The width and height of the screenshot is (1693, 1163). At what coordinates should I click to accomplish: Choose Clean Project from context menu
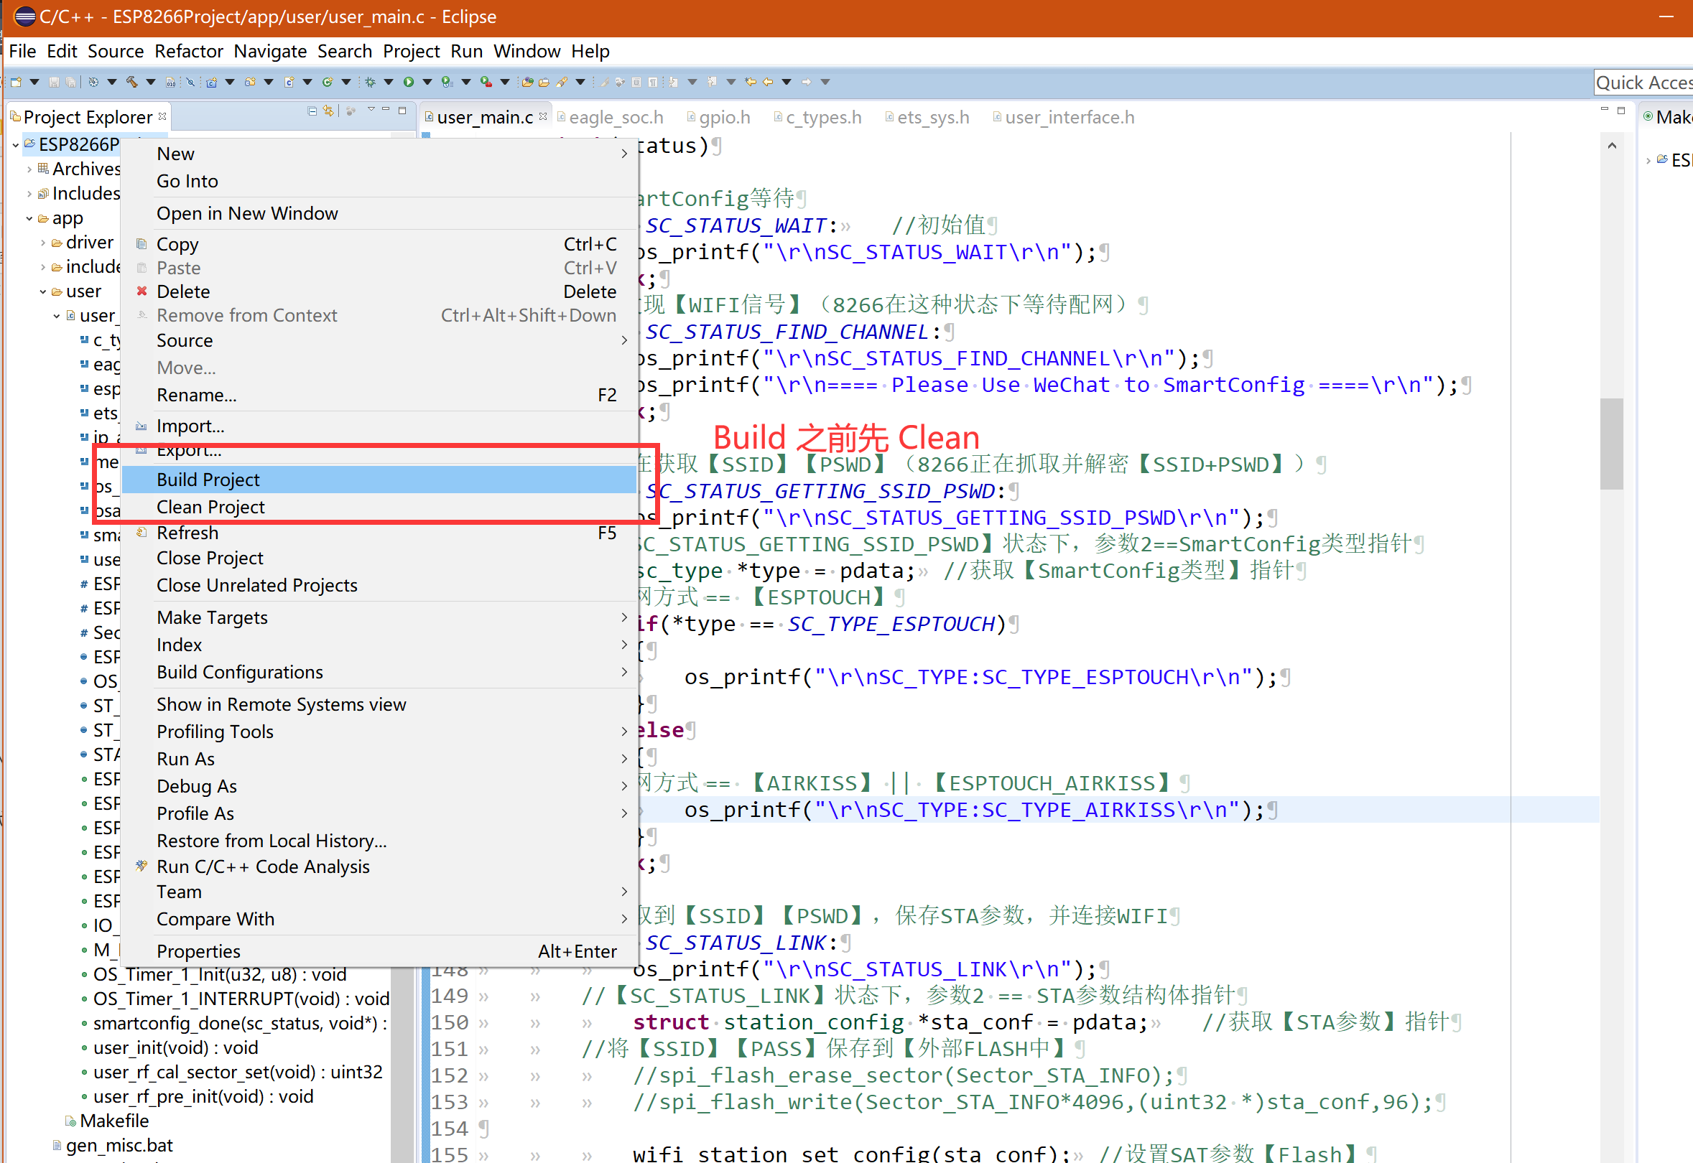tap(210, 507)
